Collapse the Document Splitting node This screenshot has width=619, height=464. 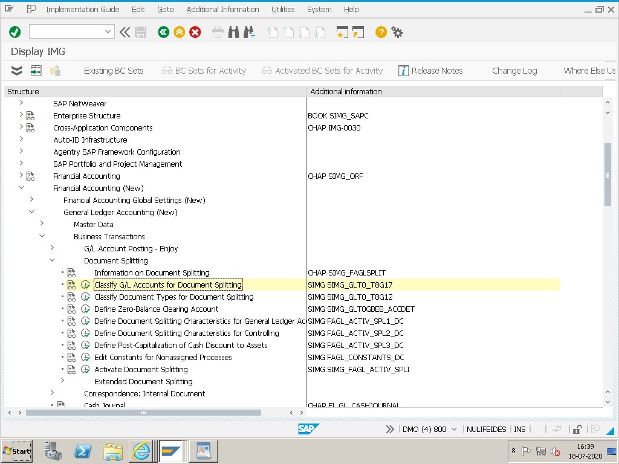click(x=52, y=260)
